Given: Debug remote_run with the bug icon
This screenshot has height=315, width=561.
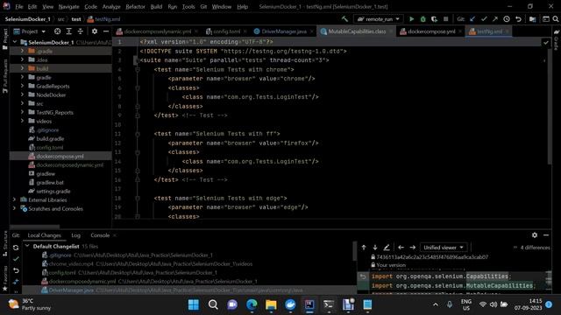Looking at the screenshot, I should (423, 19).
